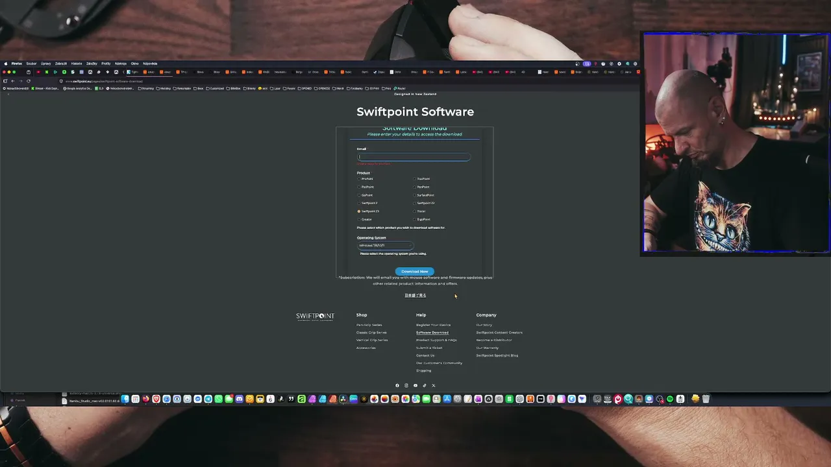831x467 pixels.
Task: Click the browser Back arrow
Action: click(12, 81)
